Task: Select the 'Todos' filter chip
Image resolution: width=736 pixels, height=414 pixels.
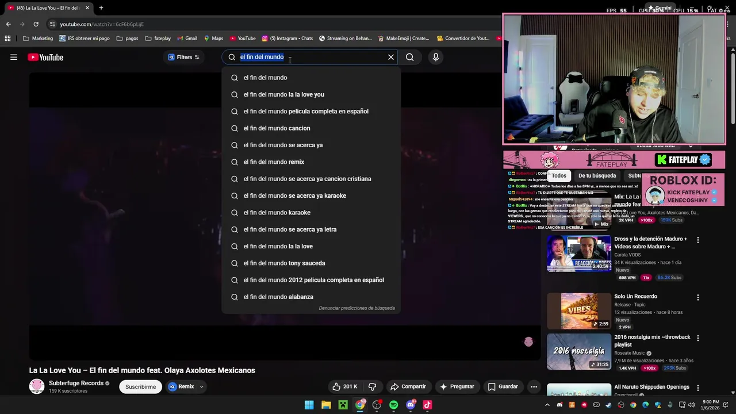Action: pos(559,176)
